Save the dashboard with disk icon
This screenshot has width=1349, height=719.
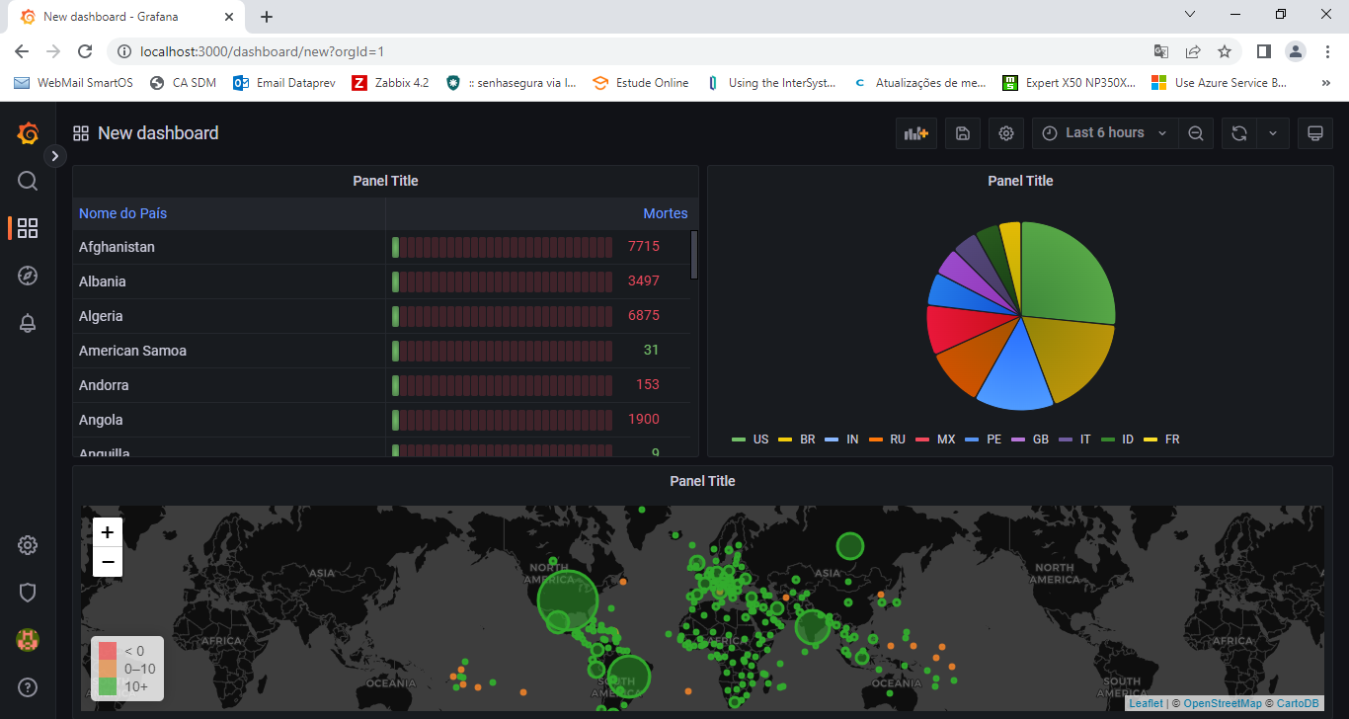963,133
